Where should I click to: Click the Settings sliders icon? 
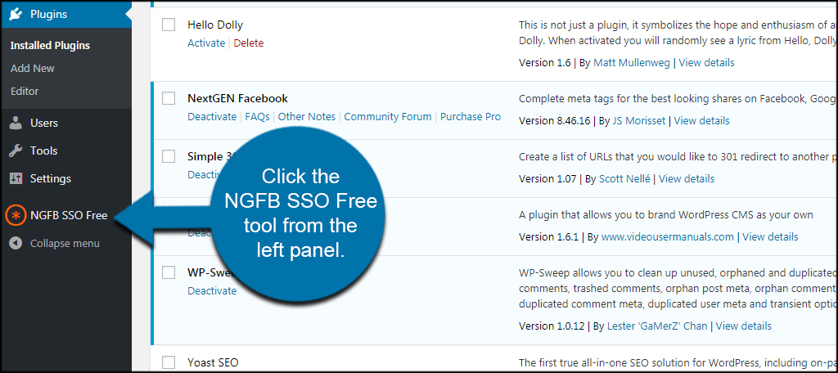tap(16, 178)
